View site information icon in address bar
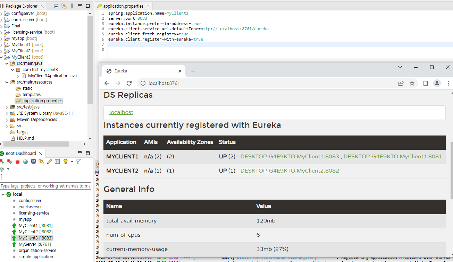Viewport: 453px width, 262px height. (x=143, y=83)
